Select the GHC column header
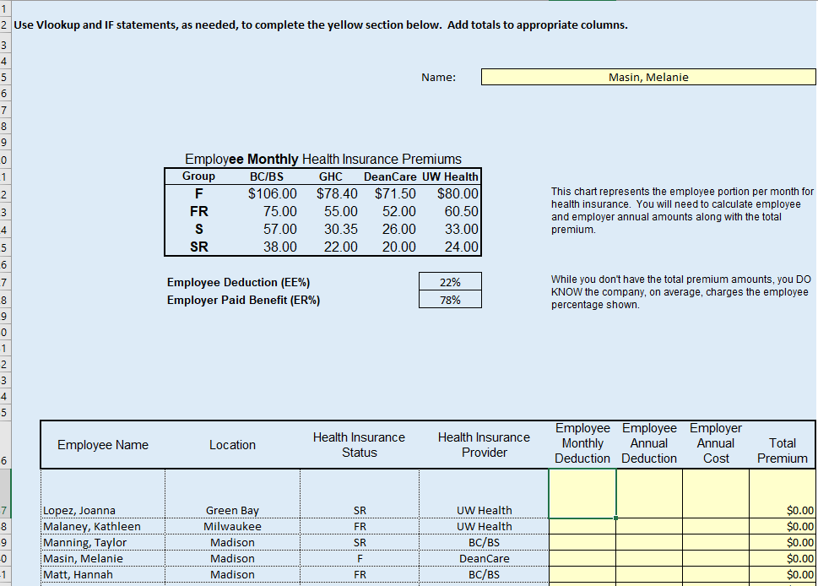This screenshot has height=586, width=818. (331, 176)
